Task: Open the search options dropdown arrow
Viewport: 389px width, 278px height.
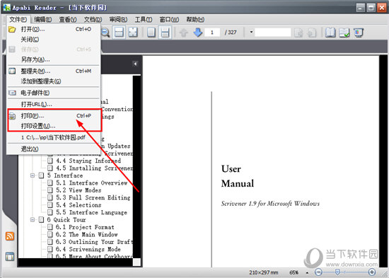Action: coord(251,32)
